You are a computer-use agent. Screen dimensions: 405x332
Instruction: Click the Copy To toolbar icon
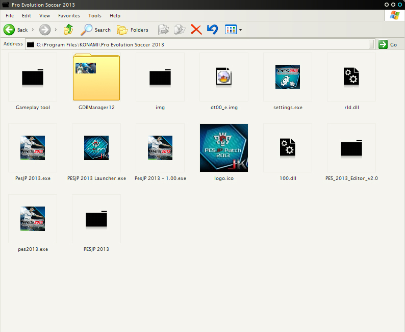click(180, 30)
